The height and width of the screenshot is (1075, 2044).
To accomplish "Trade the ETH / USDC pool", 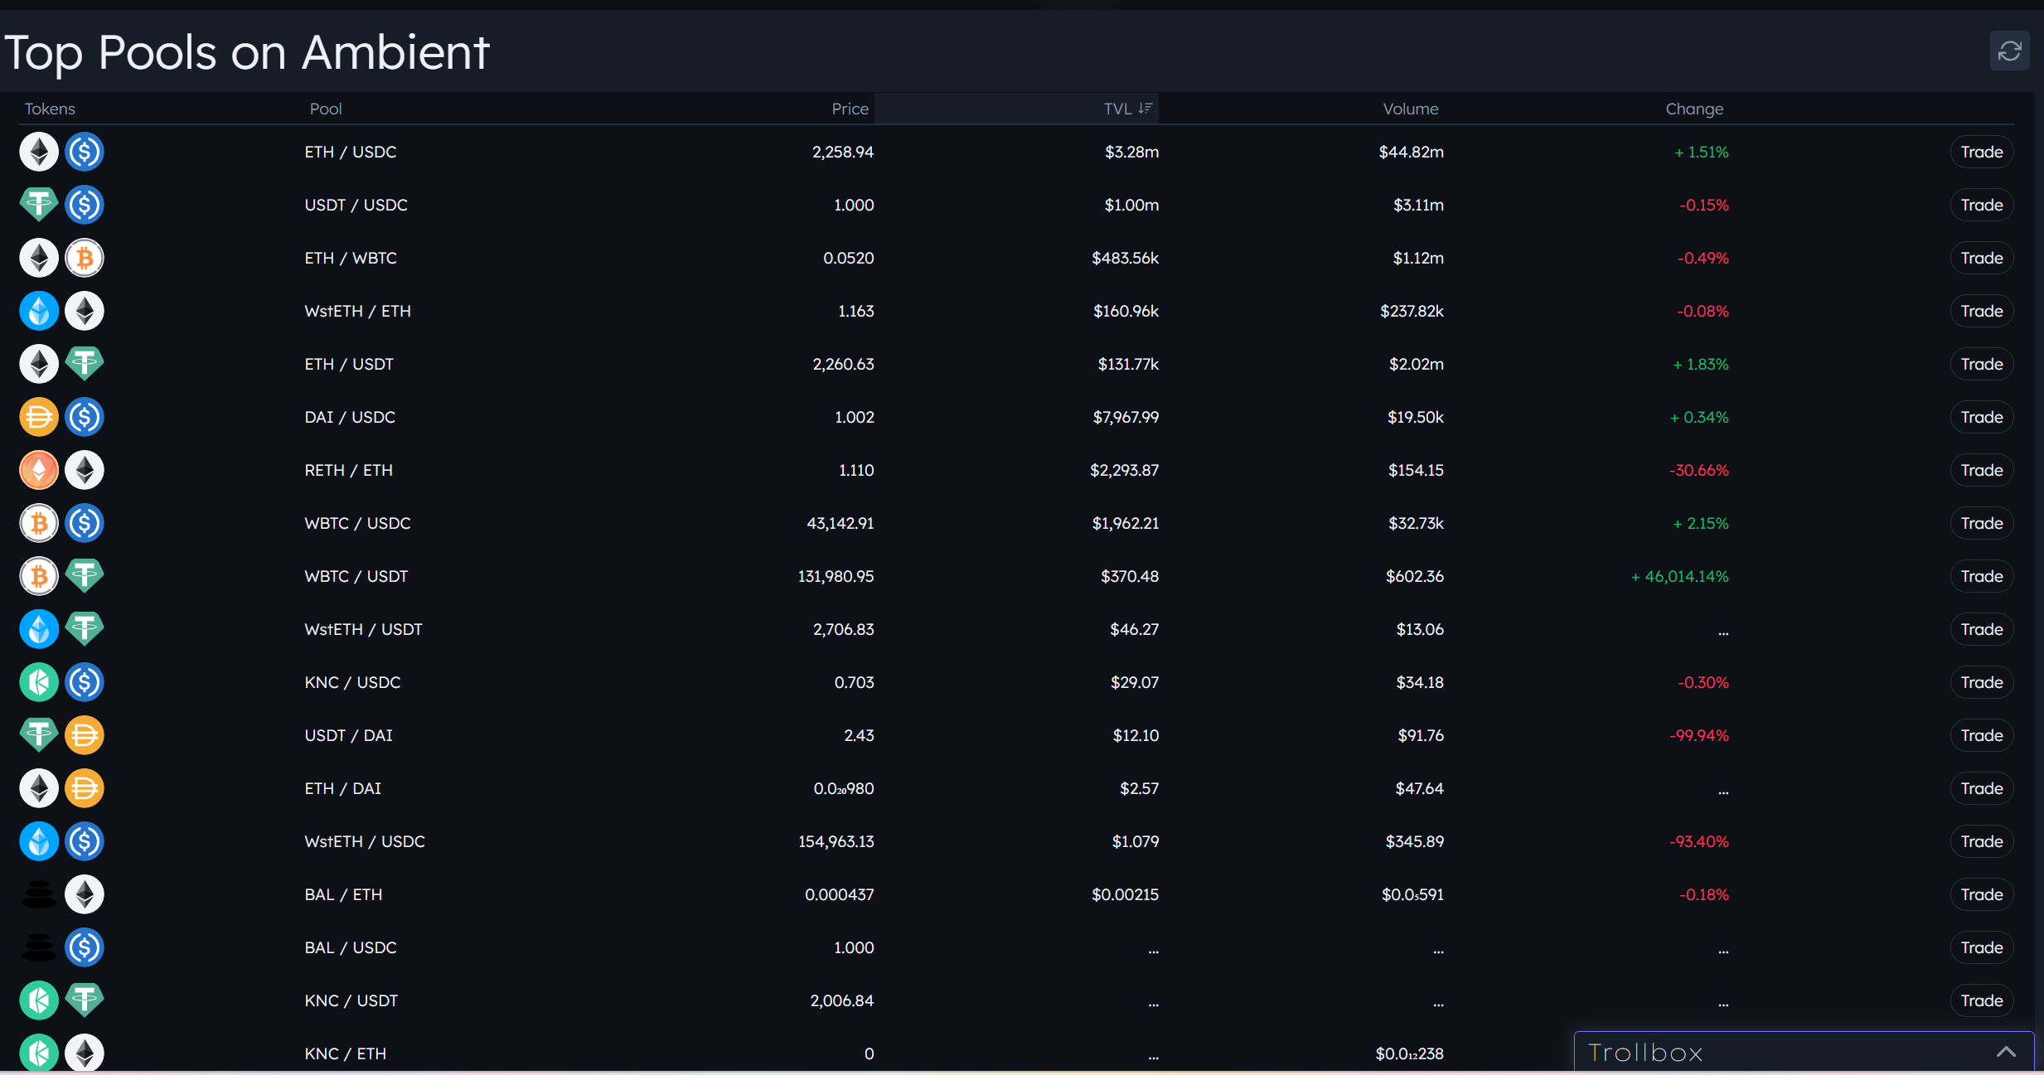I will 1981,152.
